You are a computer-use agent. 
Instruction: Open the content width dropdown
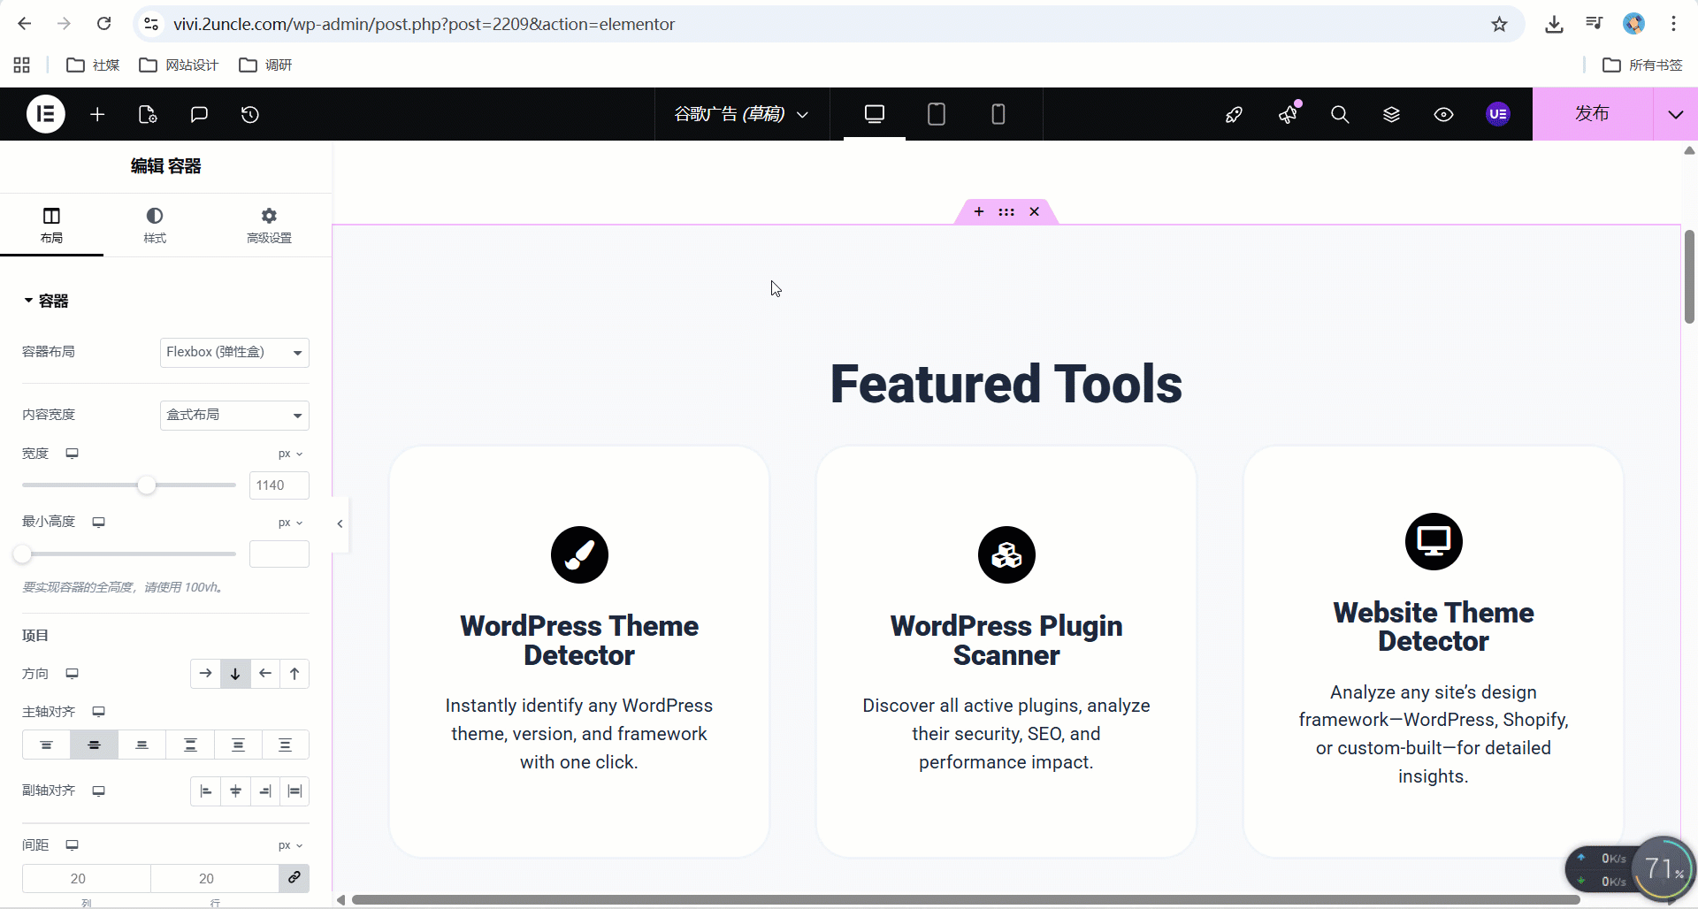pyautogui.click(x=234, y=415)
